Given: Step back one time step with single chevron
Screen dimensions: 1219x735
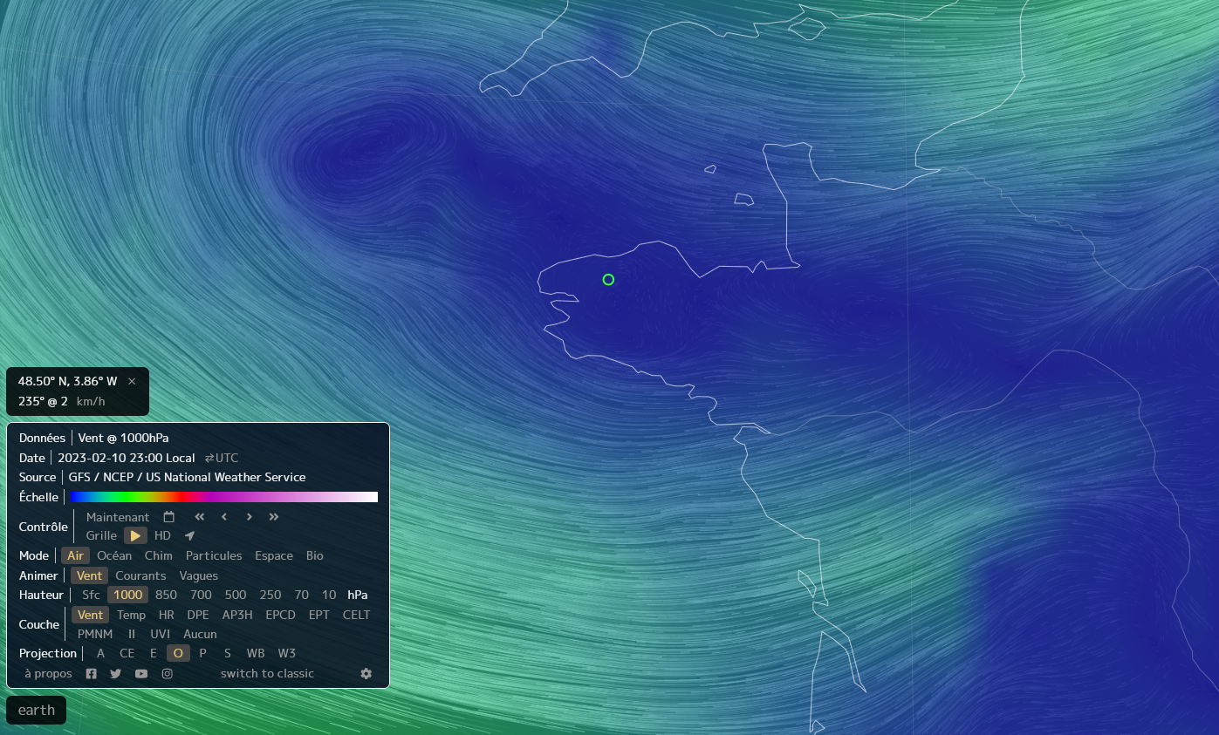Looking at the screenshot, I should click(224, 517).
